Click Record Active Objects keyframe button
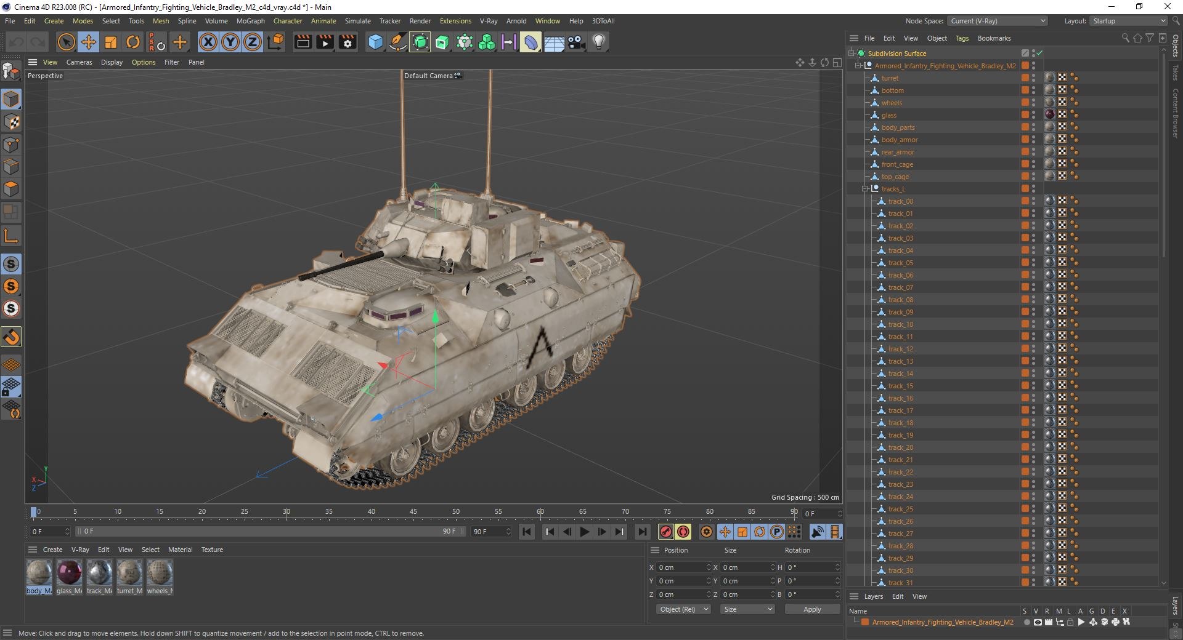The image size is (1183, 640). (666, 532)
